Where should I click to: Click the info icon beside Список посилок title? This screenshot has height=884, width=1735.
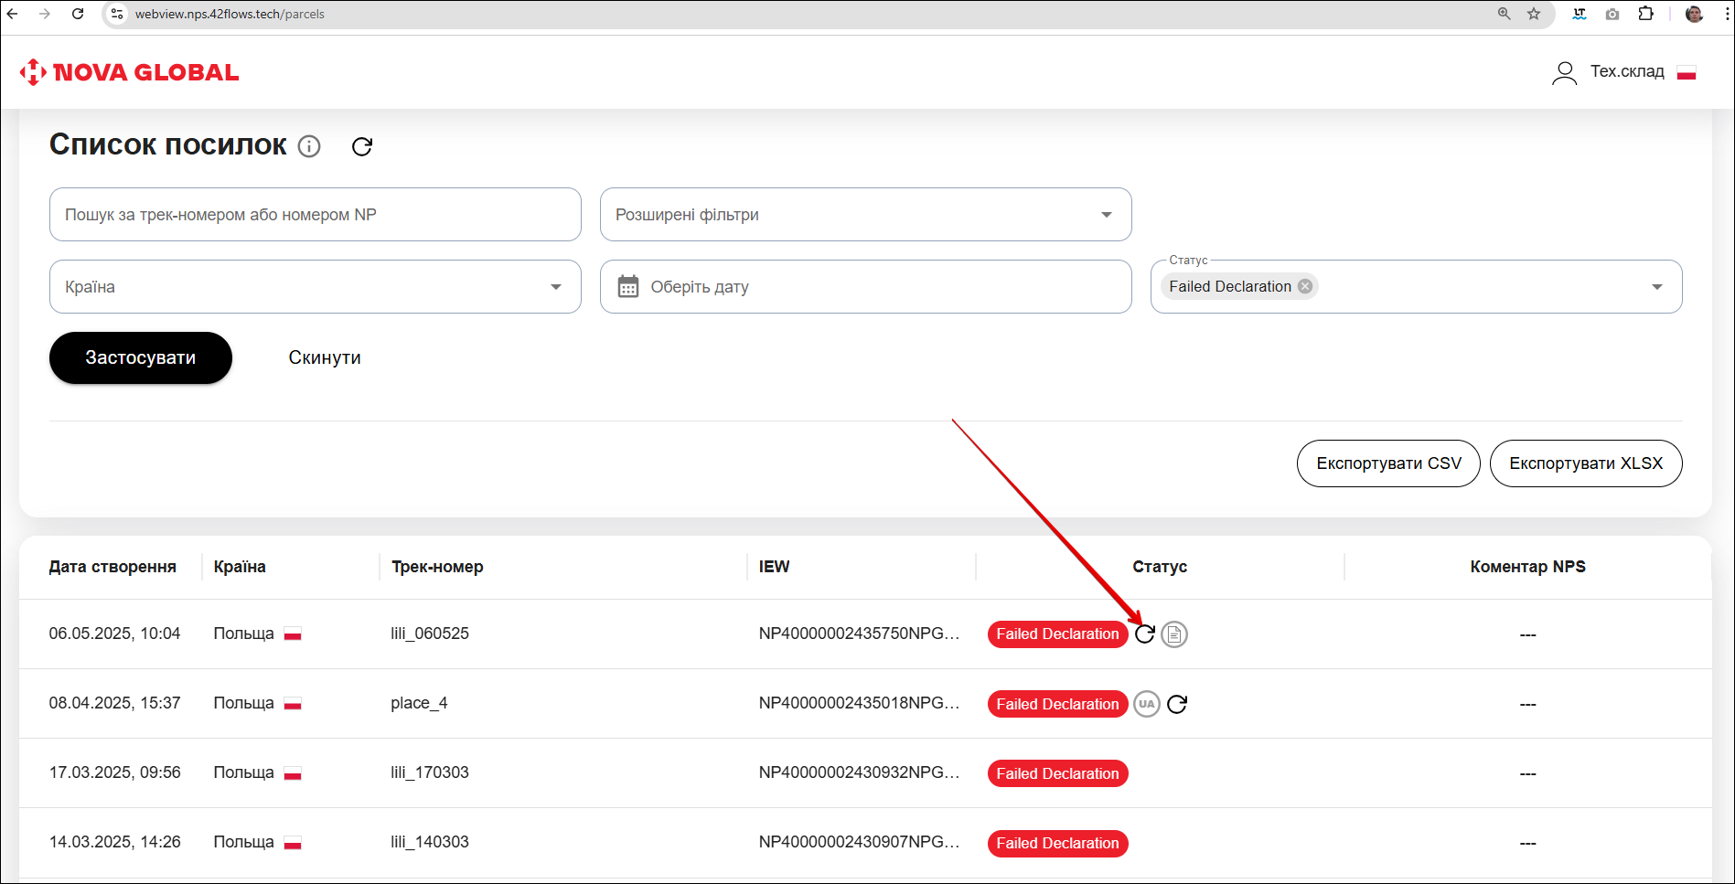pyautogui.click(x=309, y=146)
